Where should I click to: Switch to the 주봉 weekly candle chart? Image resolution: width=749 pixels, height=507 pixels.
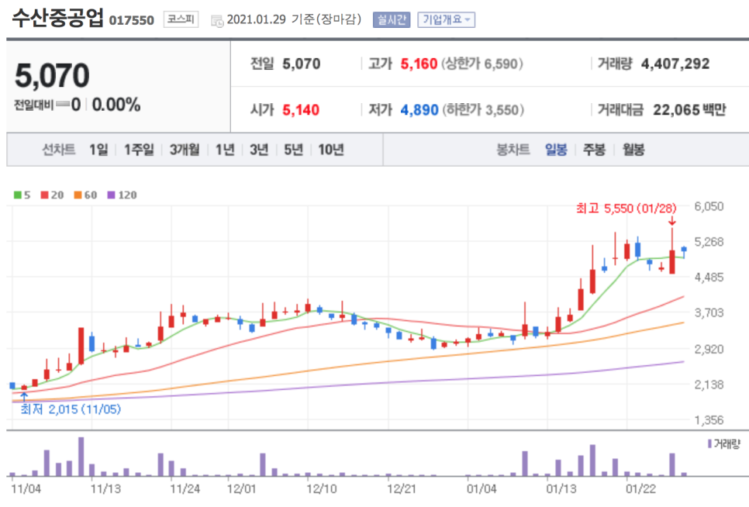pos(594,150)
